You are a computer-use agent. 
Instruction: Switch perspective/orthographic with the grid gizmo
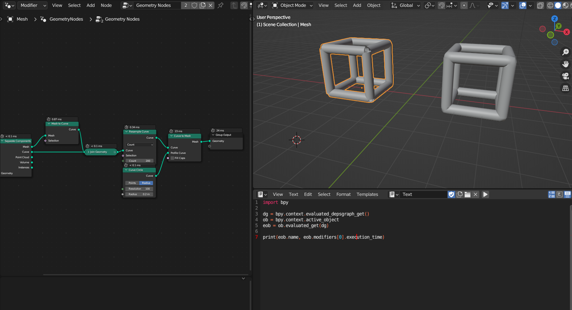pyautogui.click(x=565, y=88)
